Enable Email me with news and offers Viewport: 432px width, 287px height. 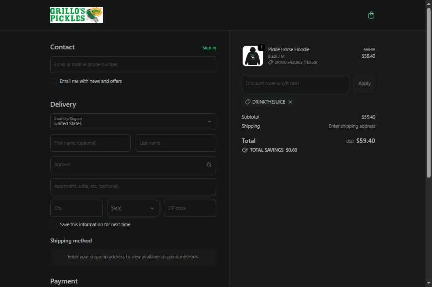55,81
